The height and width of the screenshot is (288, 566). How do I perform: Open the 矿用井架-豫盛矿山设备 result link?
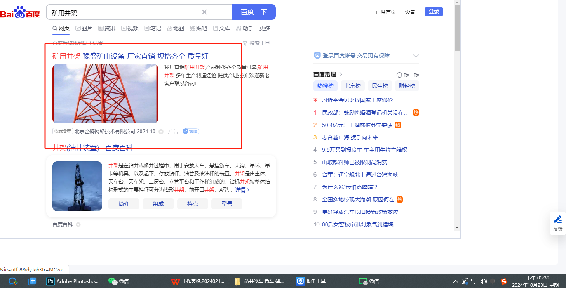[131, 56]
